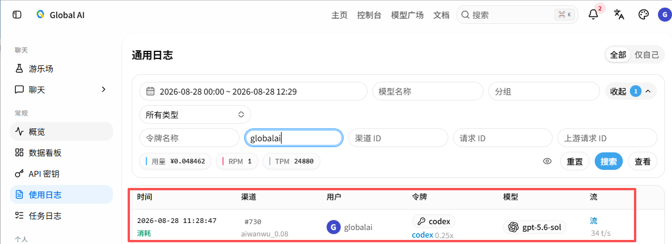
Task: Click aiwanwu_0.08 channel name
Action: (264, 234)
